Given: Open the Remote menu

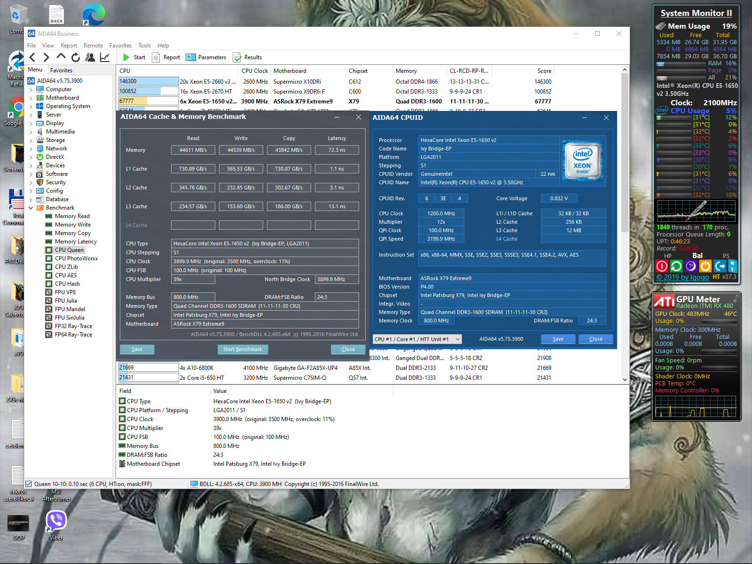Looking at the screenshot, I should [x=93, y=46].
